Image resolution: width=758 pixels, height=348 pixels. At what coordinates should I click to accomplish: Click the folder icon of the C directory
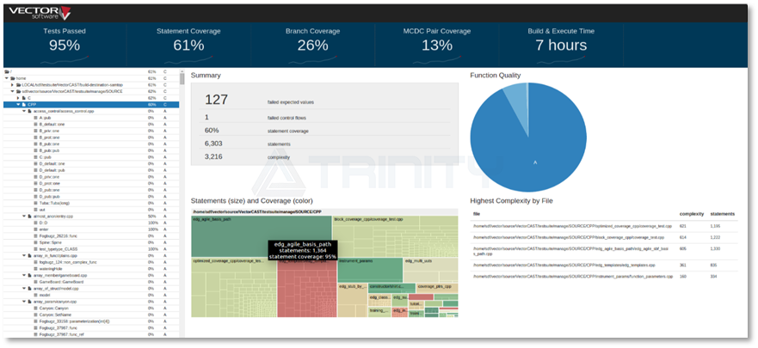point(23,98)
